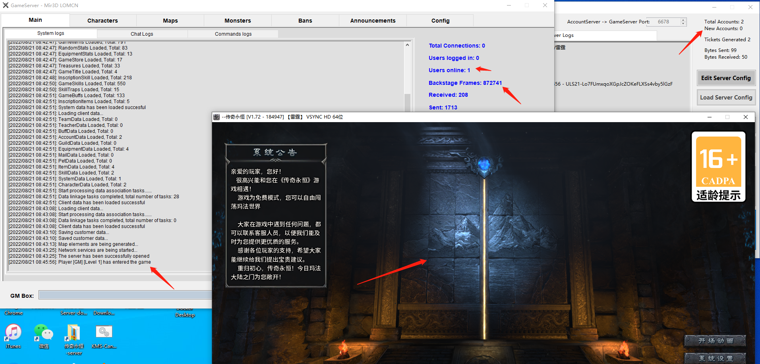Launch the WeChat desktop icon
Image resolution: width=760 pixels, height=364 pixels.
point(44,336)
